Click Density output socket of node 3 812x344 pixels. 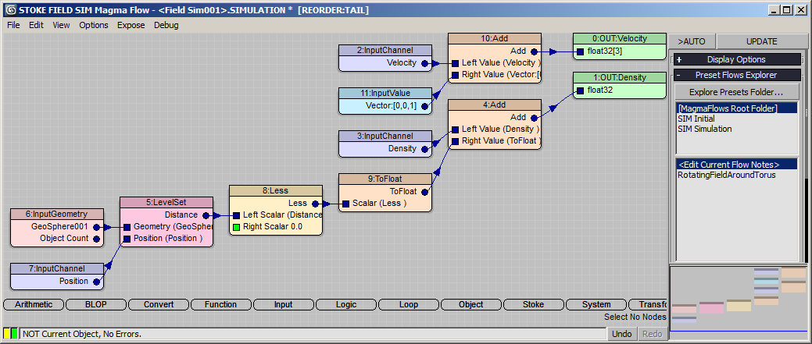424,149
